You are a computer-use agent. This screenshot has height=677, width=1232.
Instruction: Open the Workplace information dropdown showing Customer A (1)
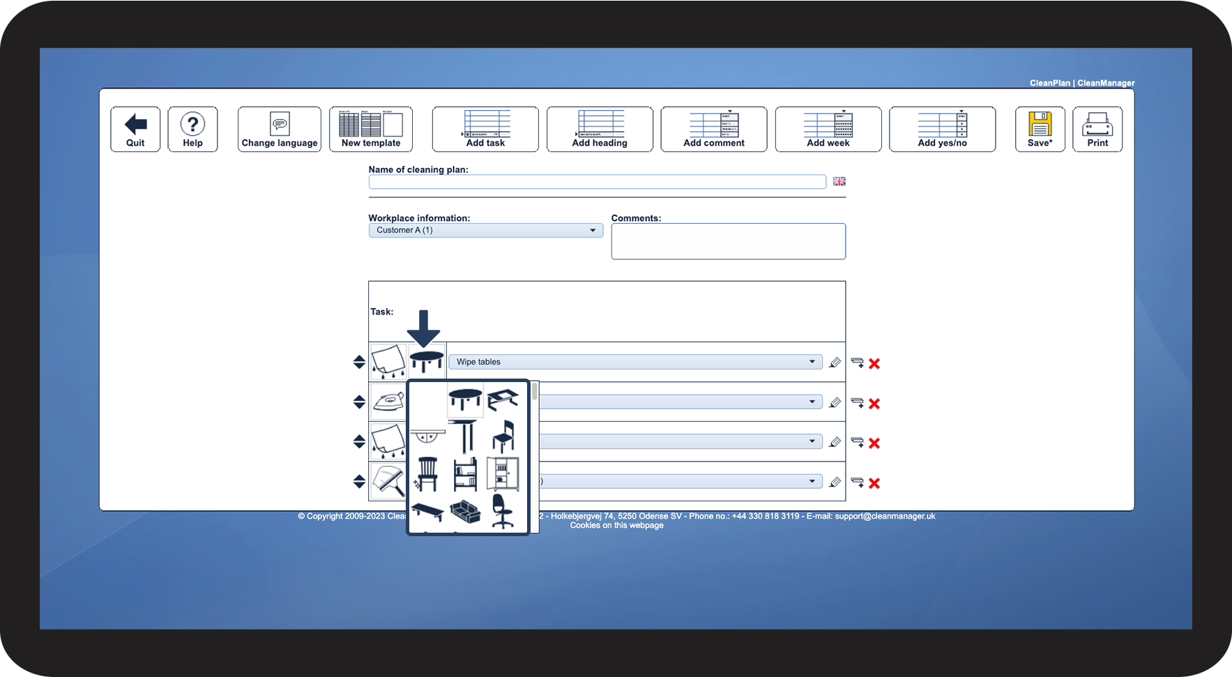(x=486, y=230)
